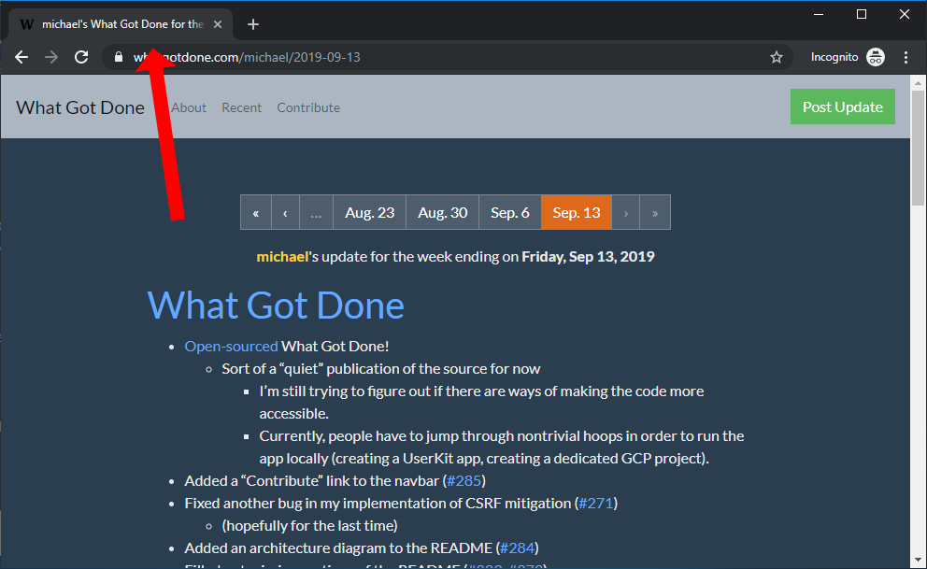Select the highlighted Sep. 13 update
Screen dimensions: 927x569
point(577,212)
